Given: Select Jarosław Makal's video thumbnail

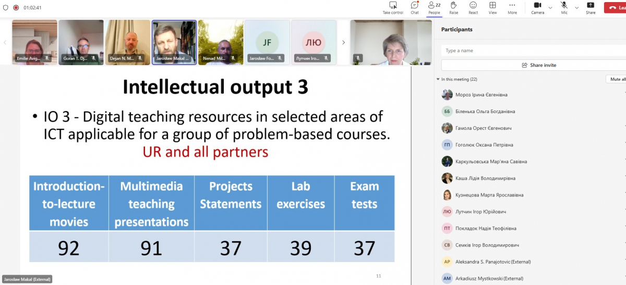Looking at the screenshot, I should [174, 42].
